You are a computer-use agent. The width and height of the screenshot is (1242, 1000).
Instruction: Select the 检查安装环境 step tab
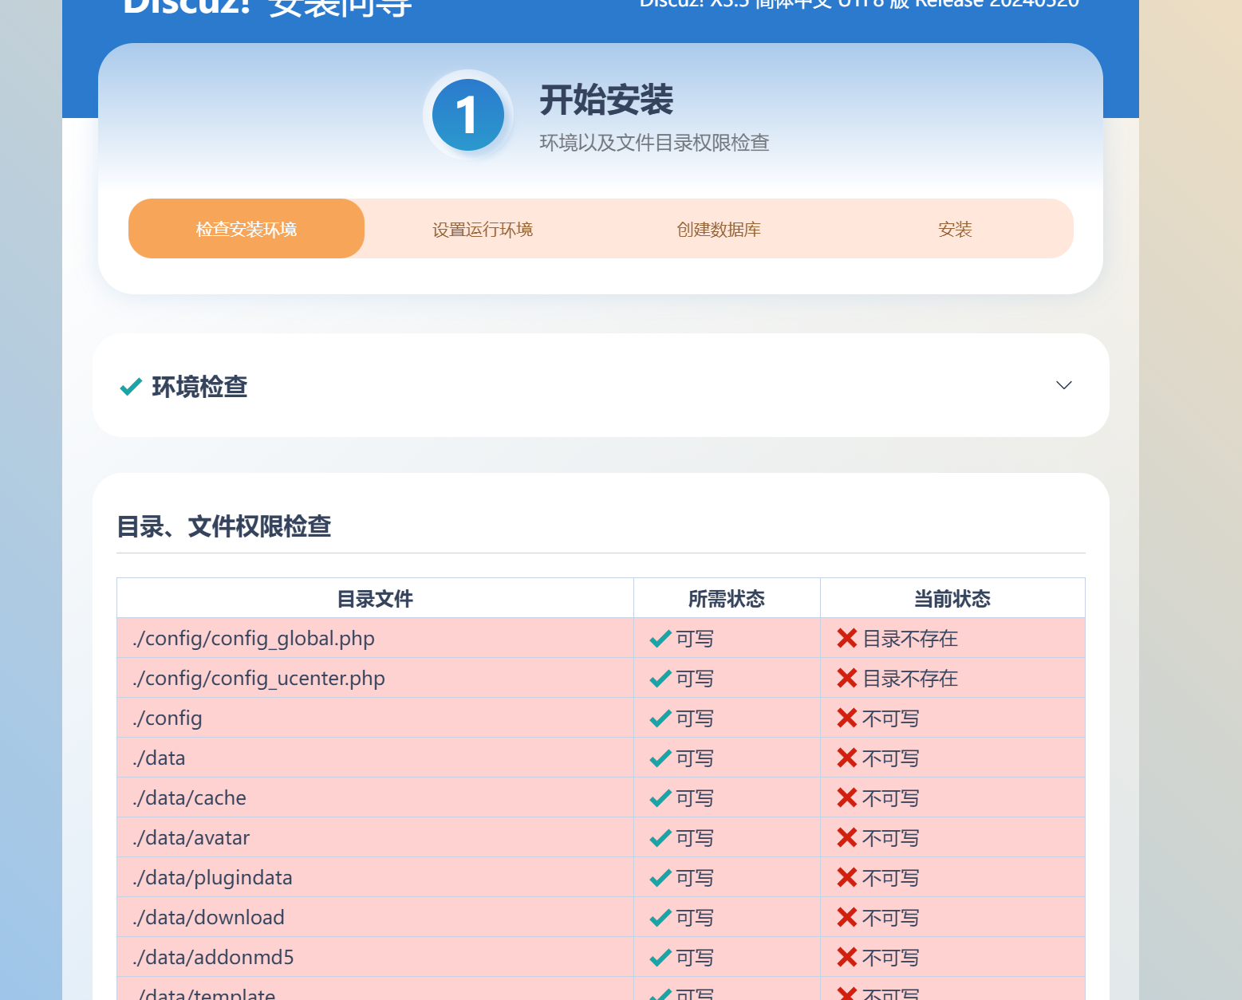coord(246,229)
